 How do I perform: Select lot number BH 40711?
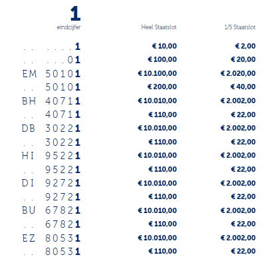tap(51, 101)
